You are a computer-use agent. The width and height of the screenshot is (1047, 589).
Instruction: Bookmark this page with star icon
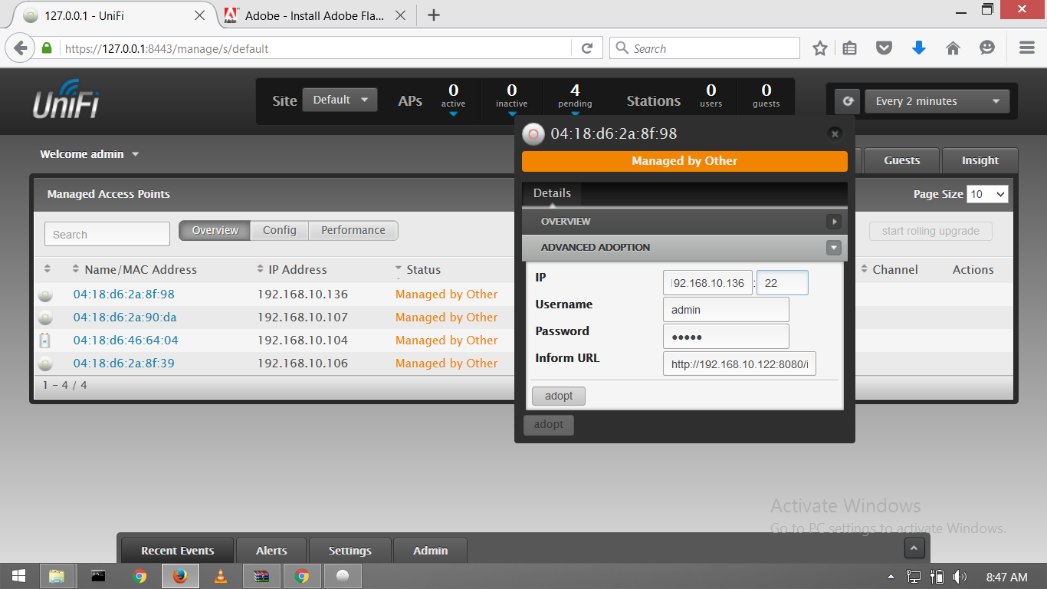click(819, 48)
